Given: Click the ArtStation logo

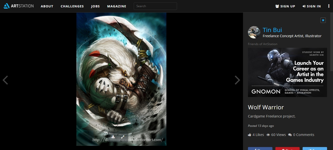Looking at the screenshot, I should [19, 6].
